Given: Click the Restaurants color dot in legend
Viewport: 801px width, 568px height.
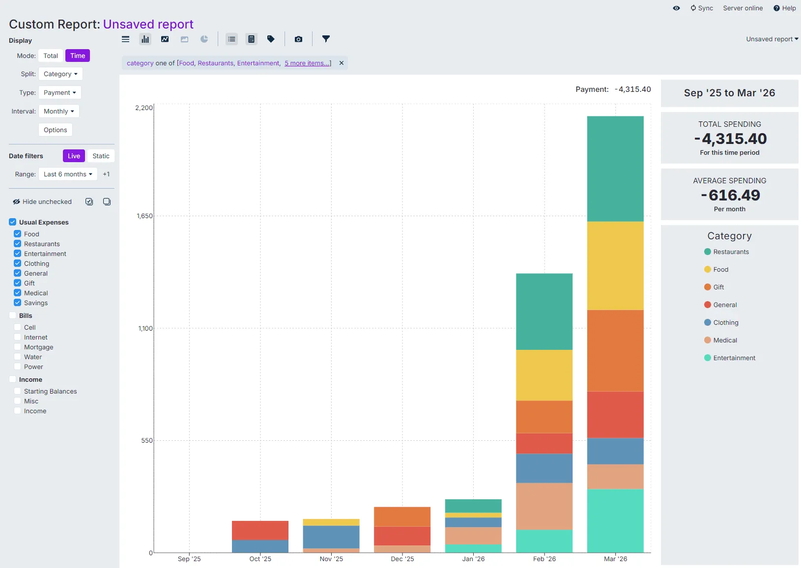Looking at the screenshot, I should click(x=708, y=252).
